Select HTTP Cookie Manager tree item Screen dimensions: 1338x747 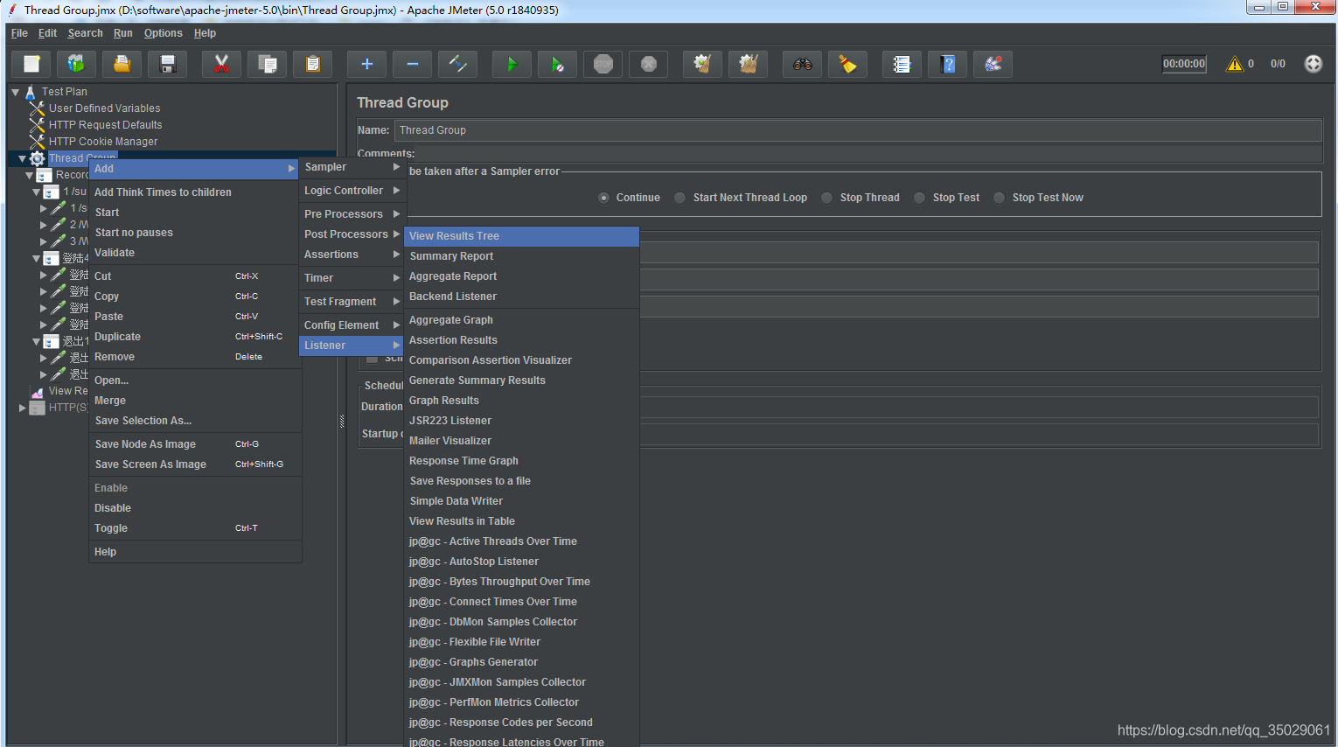point(103,142)
